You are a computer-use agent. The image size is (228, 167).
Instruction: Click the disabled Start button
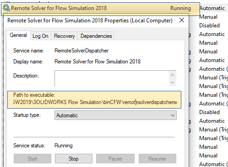33,159
